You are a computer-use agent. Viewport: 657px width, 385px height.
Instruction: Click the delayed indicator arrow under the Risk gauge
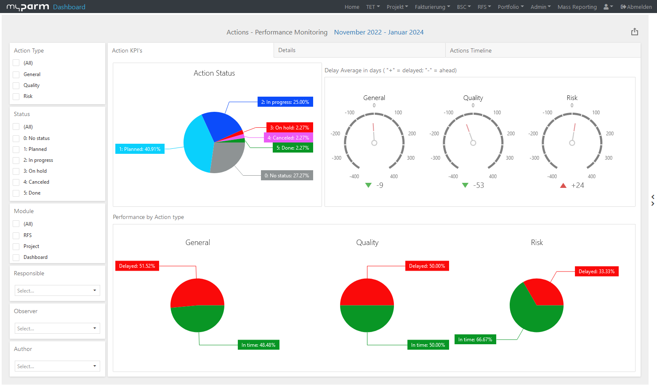click(563, 185)
